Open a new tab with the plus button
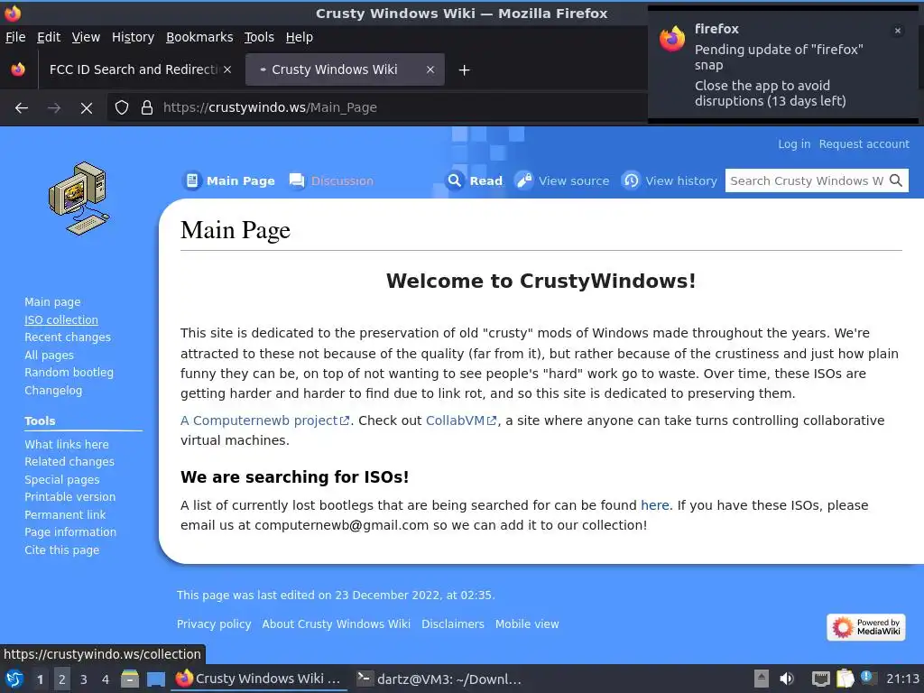924x693 pixels. 465,70
